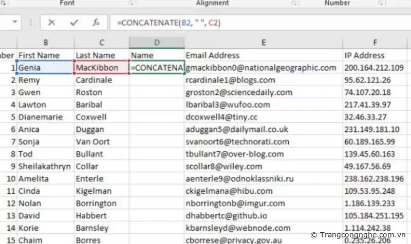
Task: Select the Genia first name cell
Action: [x=45, y=68]
